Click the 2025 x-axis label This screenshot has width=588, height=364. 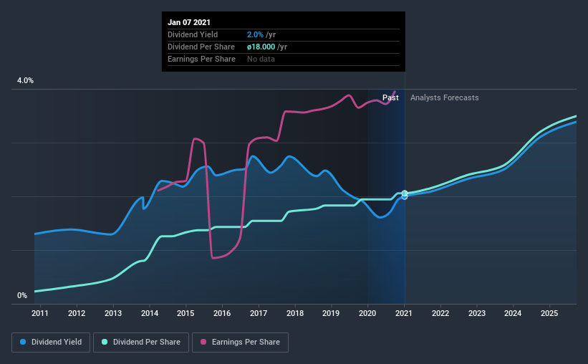pyautogui.click(x=549, y=313)
